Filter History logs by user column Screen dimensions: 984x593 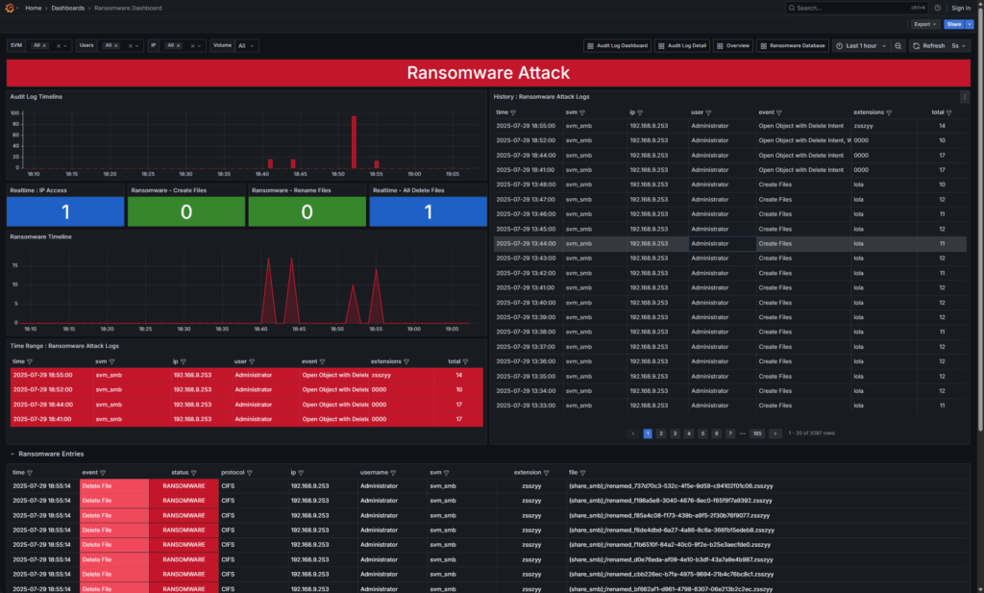[708, 113]
